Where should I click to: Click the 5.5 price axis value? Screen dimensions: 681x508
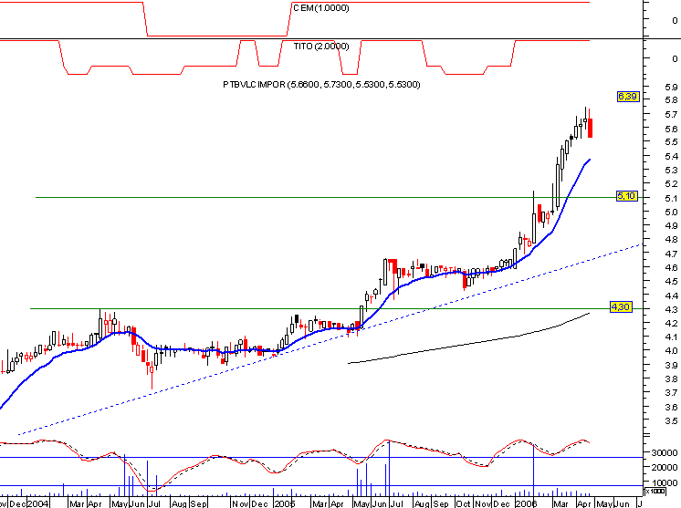pos(671,142)
